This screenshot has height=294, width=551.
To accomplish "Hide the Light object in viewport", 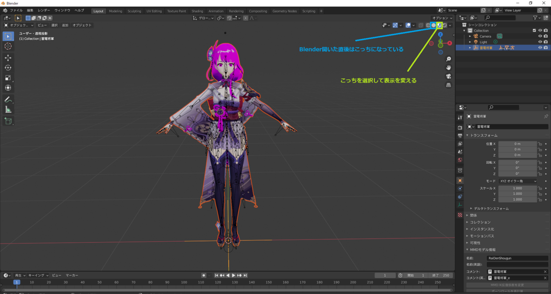I will coord(540,42).
